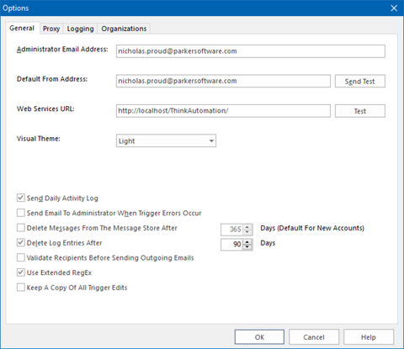Open the Logging tab

point(80,29)
